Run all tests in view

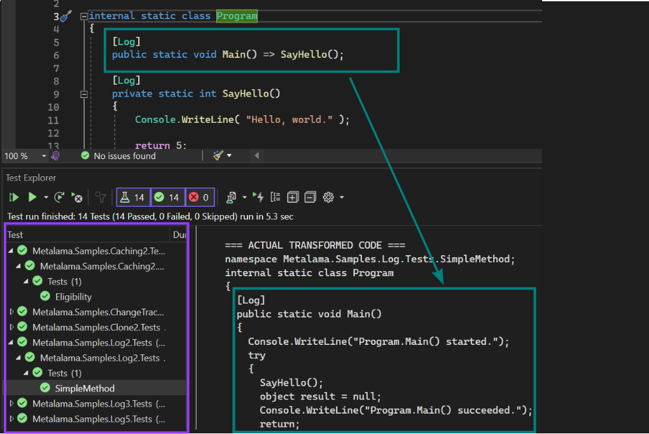pos(14,197)
